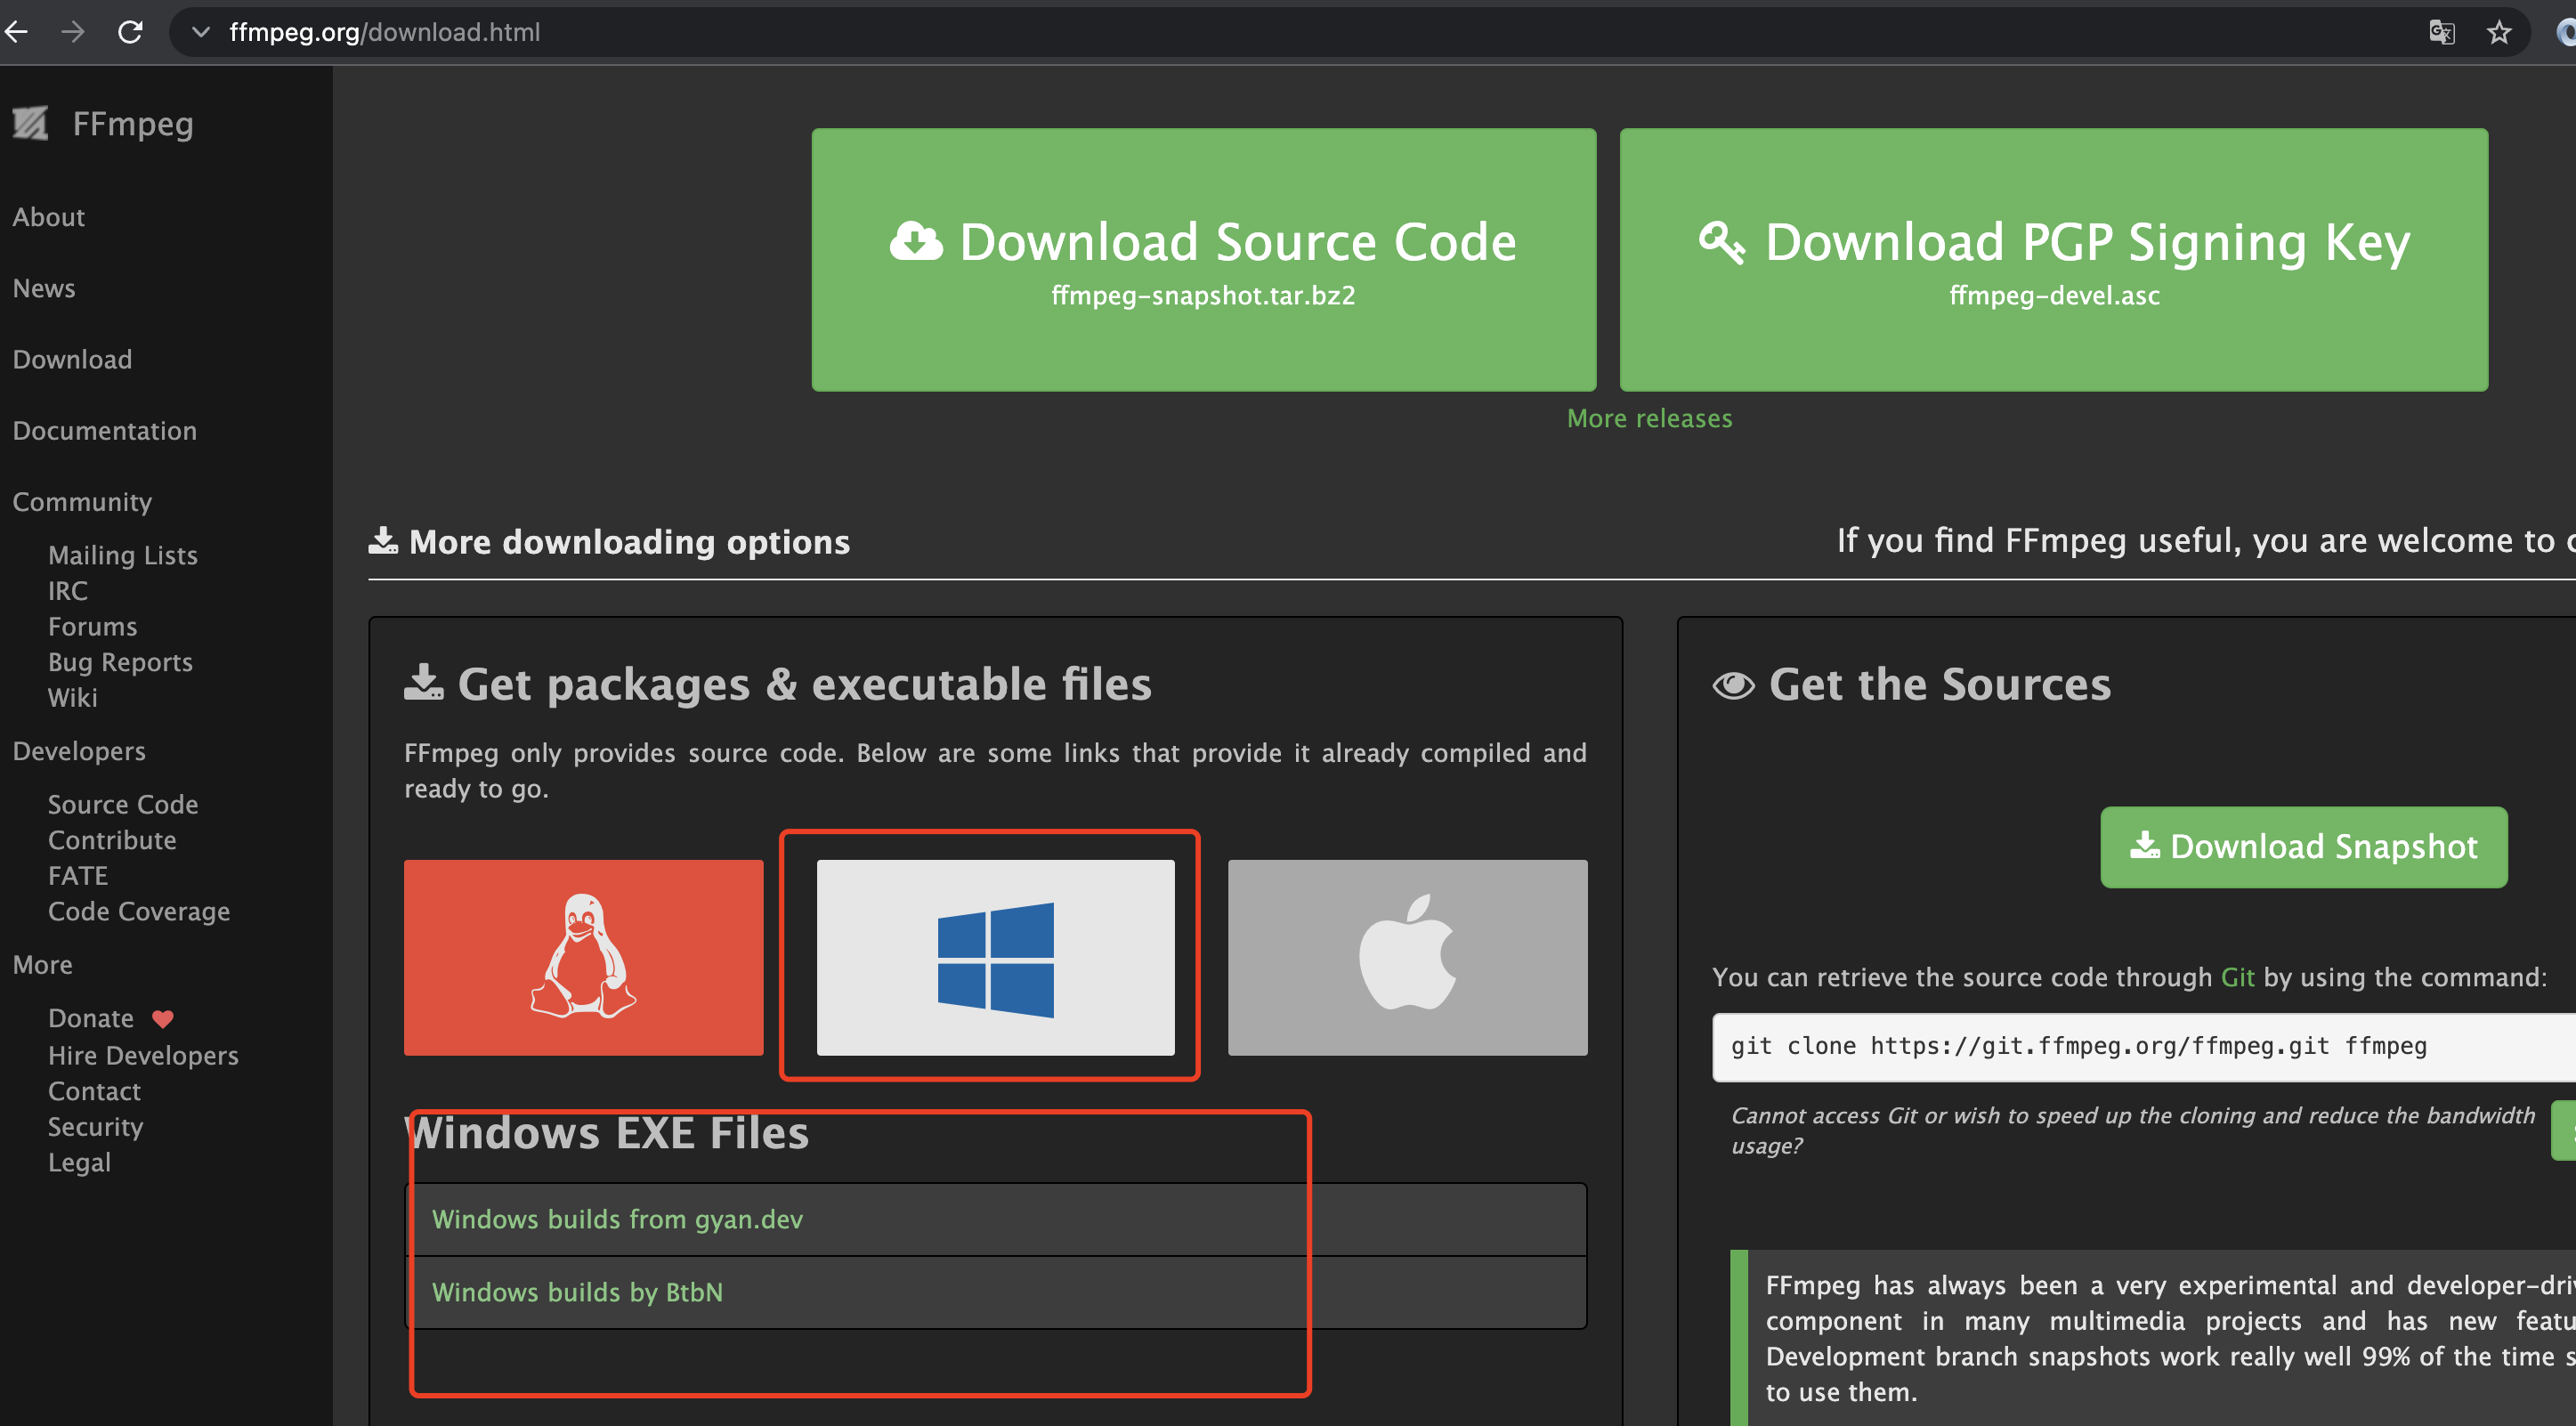The image size is (2576, 1426).
Task: Open Source Code sidebar link
Action: point(123,805)
